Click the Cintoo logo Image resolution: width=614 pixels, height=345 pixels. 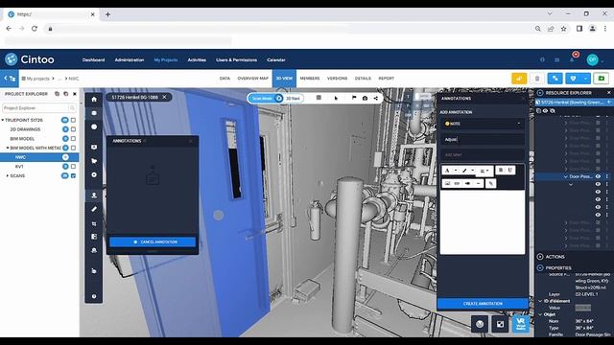[x=30, y=59]
